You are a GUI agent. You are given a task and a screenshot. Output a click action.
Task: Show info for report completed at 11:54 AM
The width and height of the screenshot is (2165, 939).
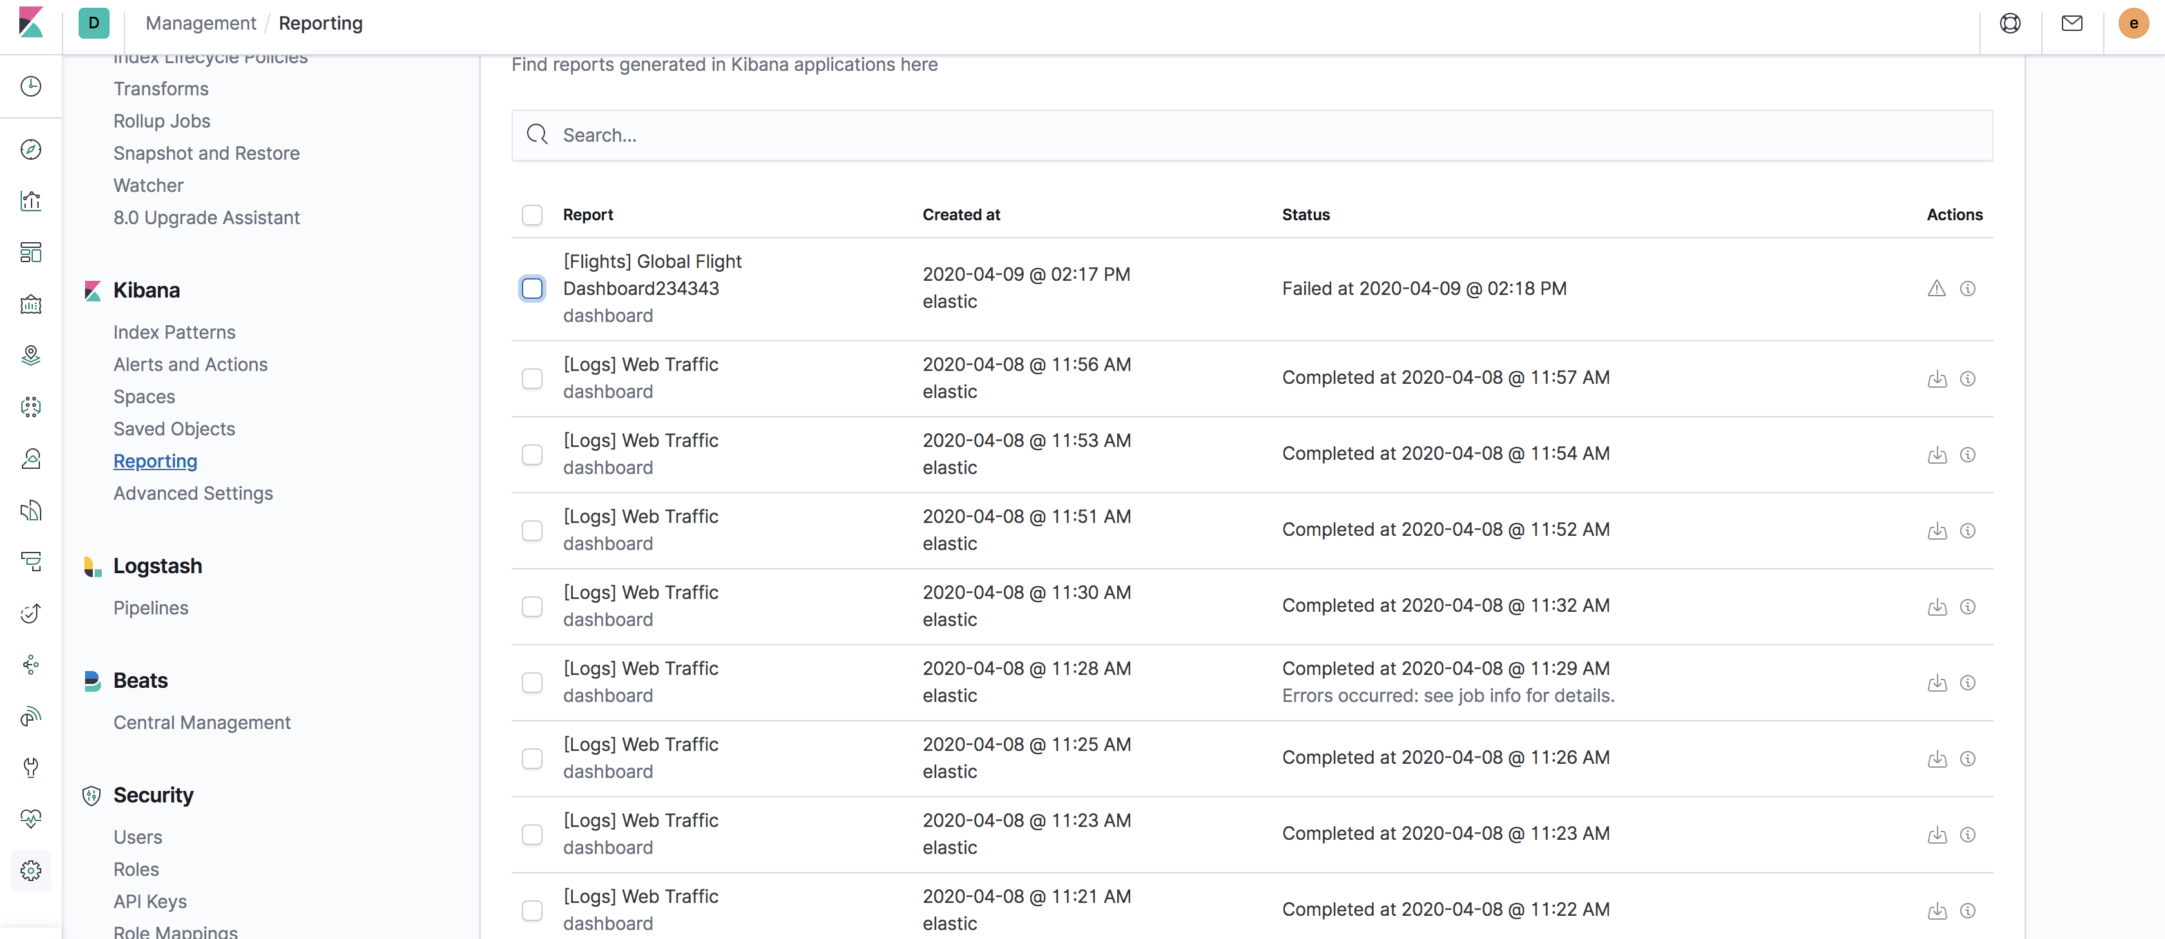pos(1967,455)
